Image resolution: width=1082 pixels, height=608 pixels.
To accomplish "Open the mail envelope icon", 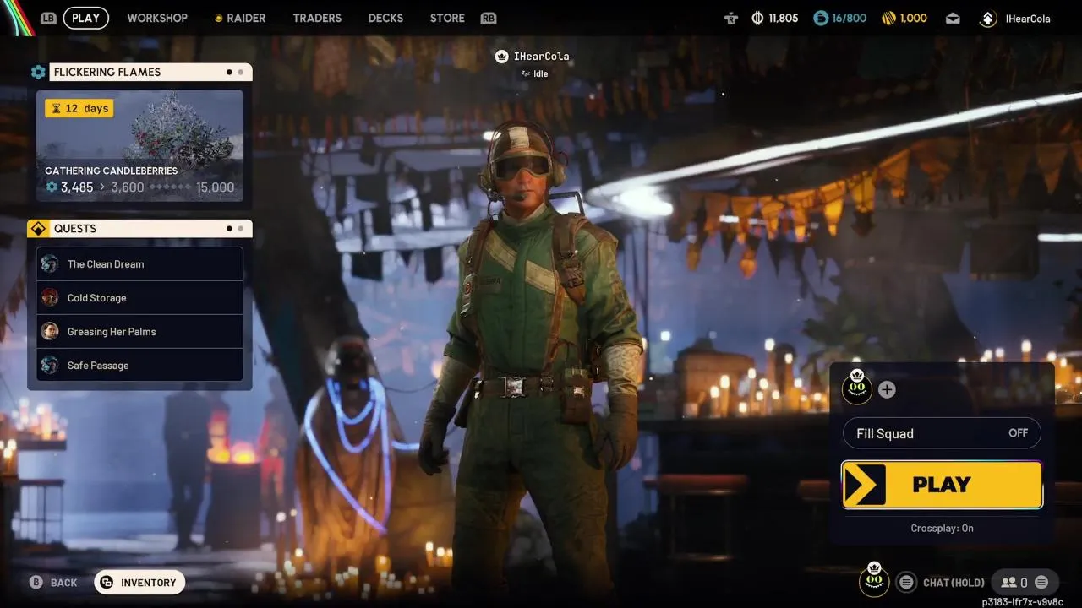I will [x=953, y=18].
